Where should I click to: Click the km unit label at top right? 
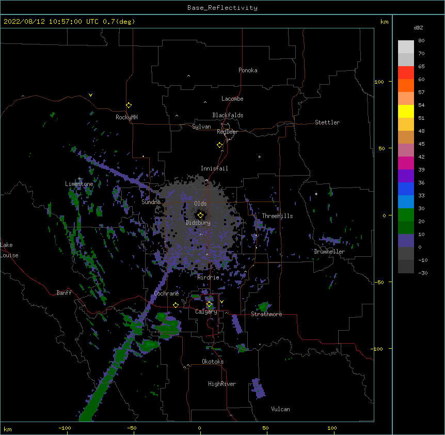coord(384,22)
